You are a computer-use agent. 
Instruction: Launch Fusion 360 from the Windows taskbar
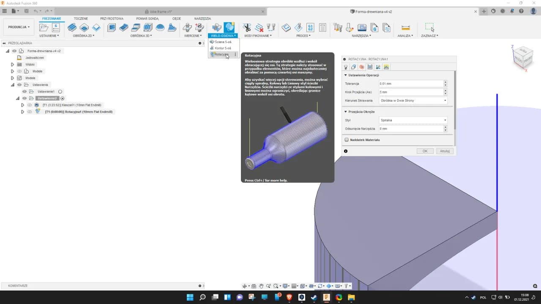[326, 298]
